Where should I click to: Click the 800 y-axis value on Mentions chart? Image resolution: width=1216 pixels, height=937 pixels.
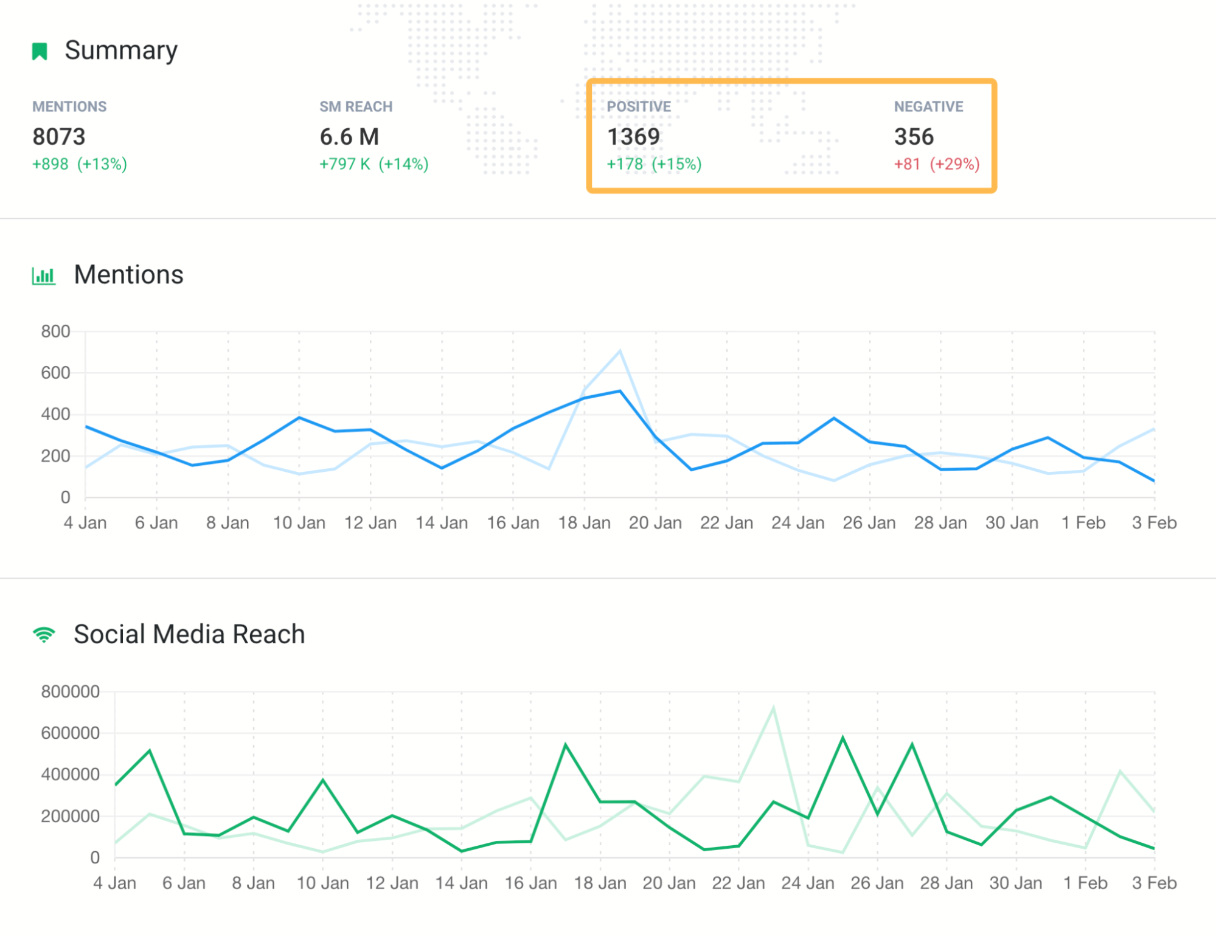(x=55, y=332)
